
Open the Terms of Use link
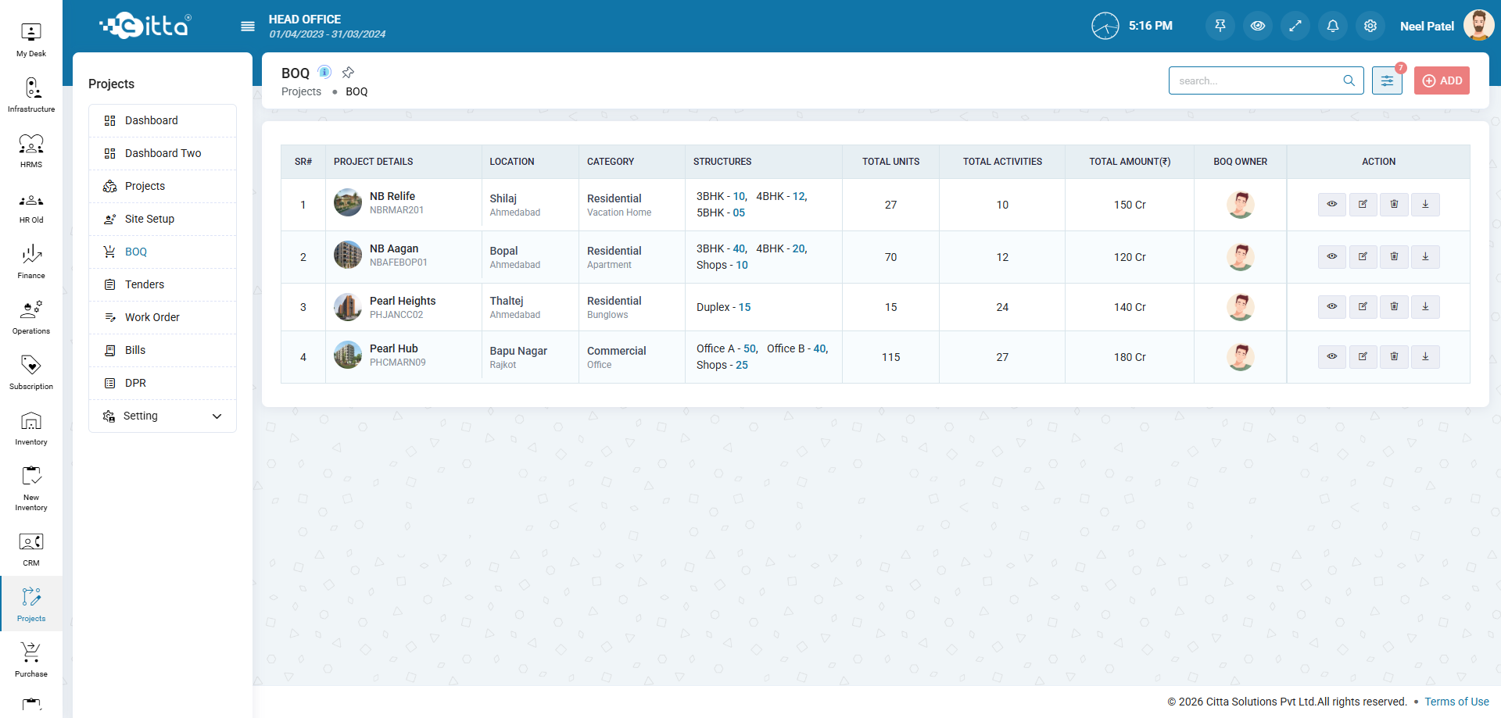1456,702
